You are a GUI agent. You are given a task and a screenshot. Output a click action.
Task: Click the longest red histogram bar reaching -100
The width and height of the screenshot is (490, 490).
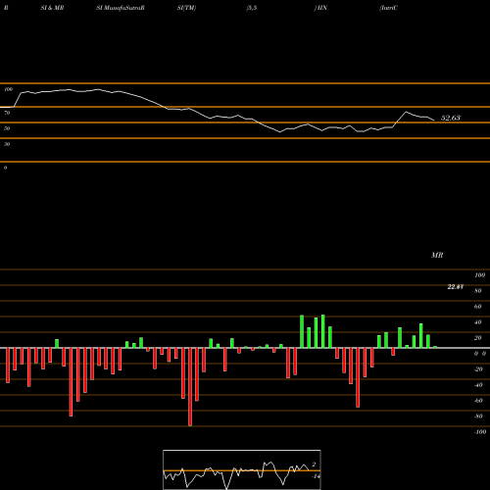coord(190,387)
